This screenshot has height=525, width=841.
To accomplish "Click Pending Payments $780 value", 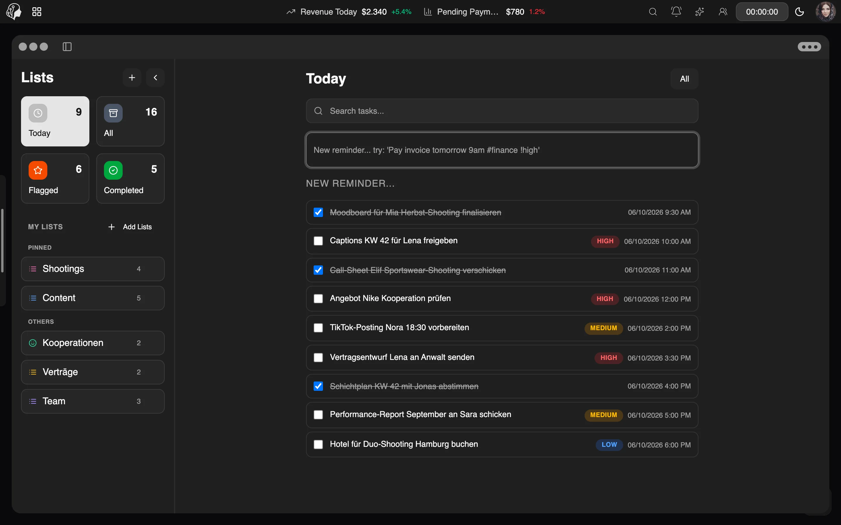I will (515, 12).
